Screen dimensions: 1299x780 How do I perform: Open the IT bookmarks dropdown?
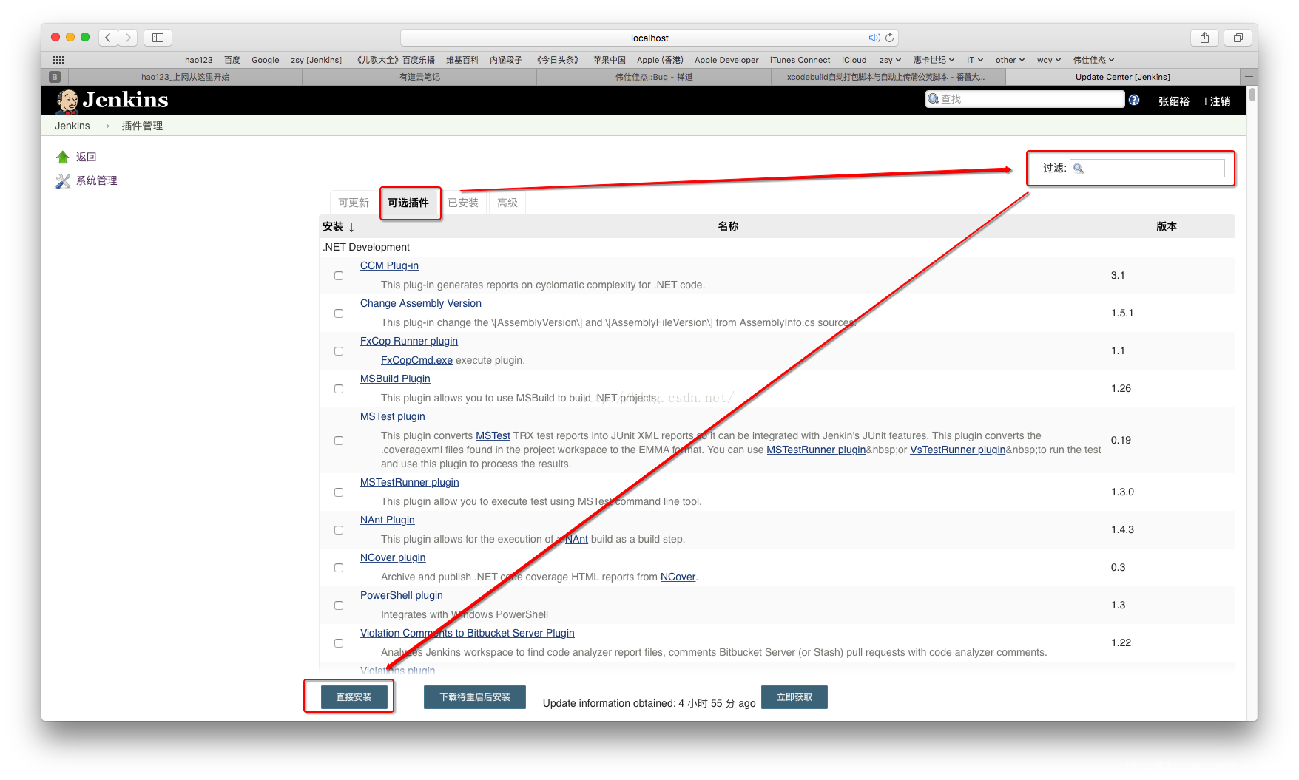pos(975,60)
